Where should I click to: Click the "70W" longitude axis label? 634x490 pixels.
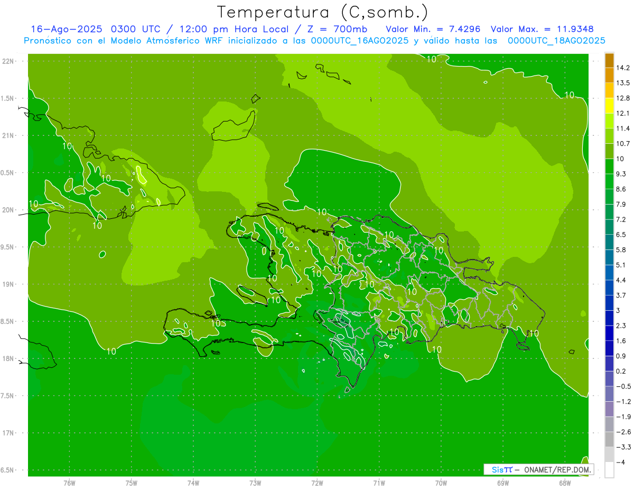pyautogui.click(x=441, y=483)
